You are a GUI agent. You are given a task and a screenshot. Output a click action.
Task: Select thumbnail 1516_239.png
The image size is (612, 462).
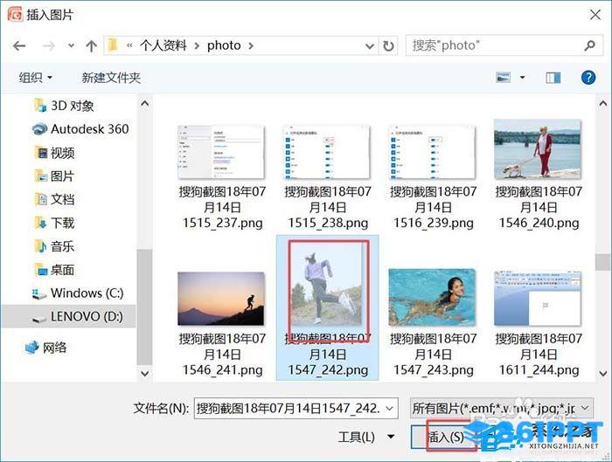[432, 152]
